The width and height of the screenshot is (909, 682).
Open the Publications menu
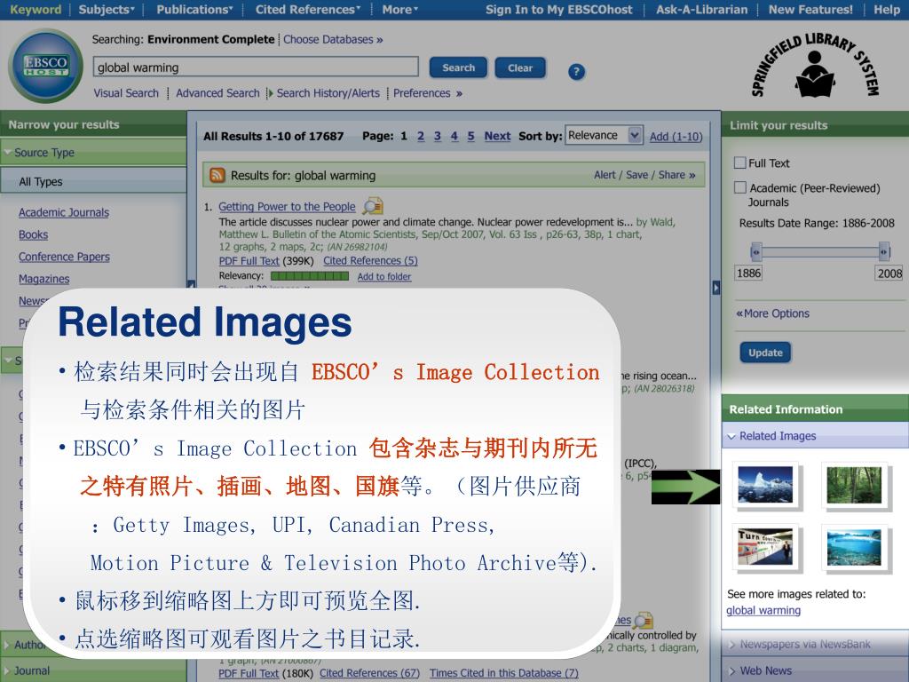point(194,9)
